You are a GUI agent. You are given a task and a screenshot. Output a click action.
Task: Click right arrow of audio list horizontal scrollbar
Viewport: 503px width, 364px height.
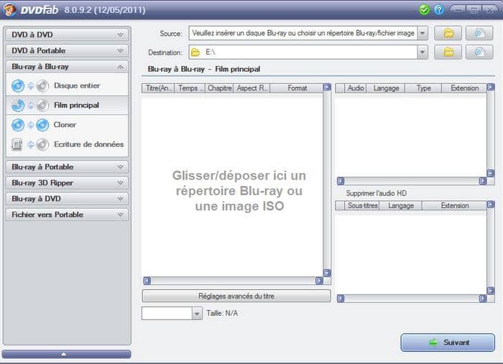tap(483, 181)
